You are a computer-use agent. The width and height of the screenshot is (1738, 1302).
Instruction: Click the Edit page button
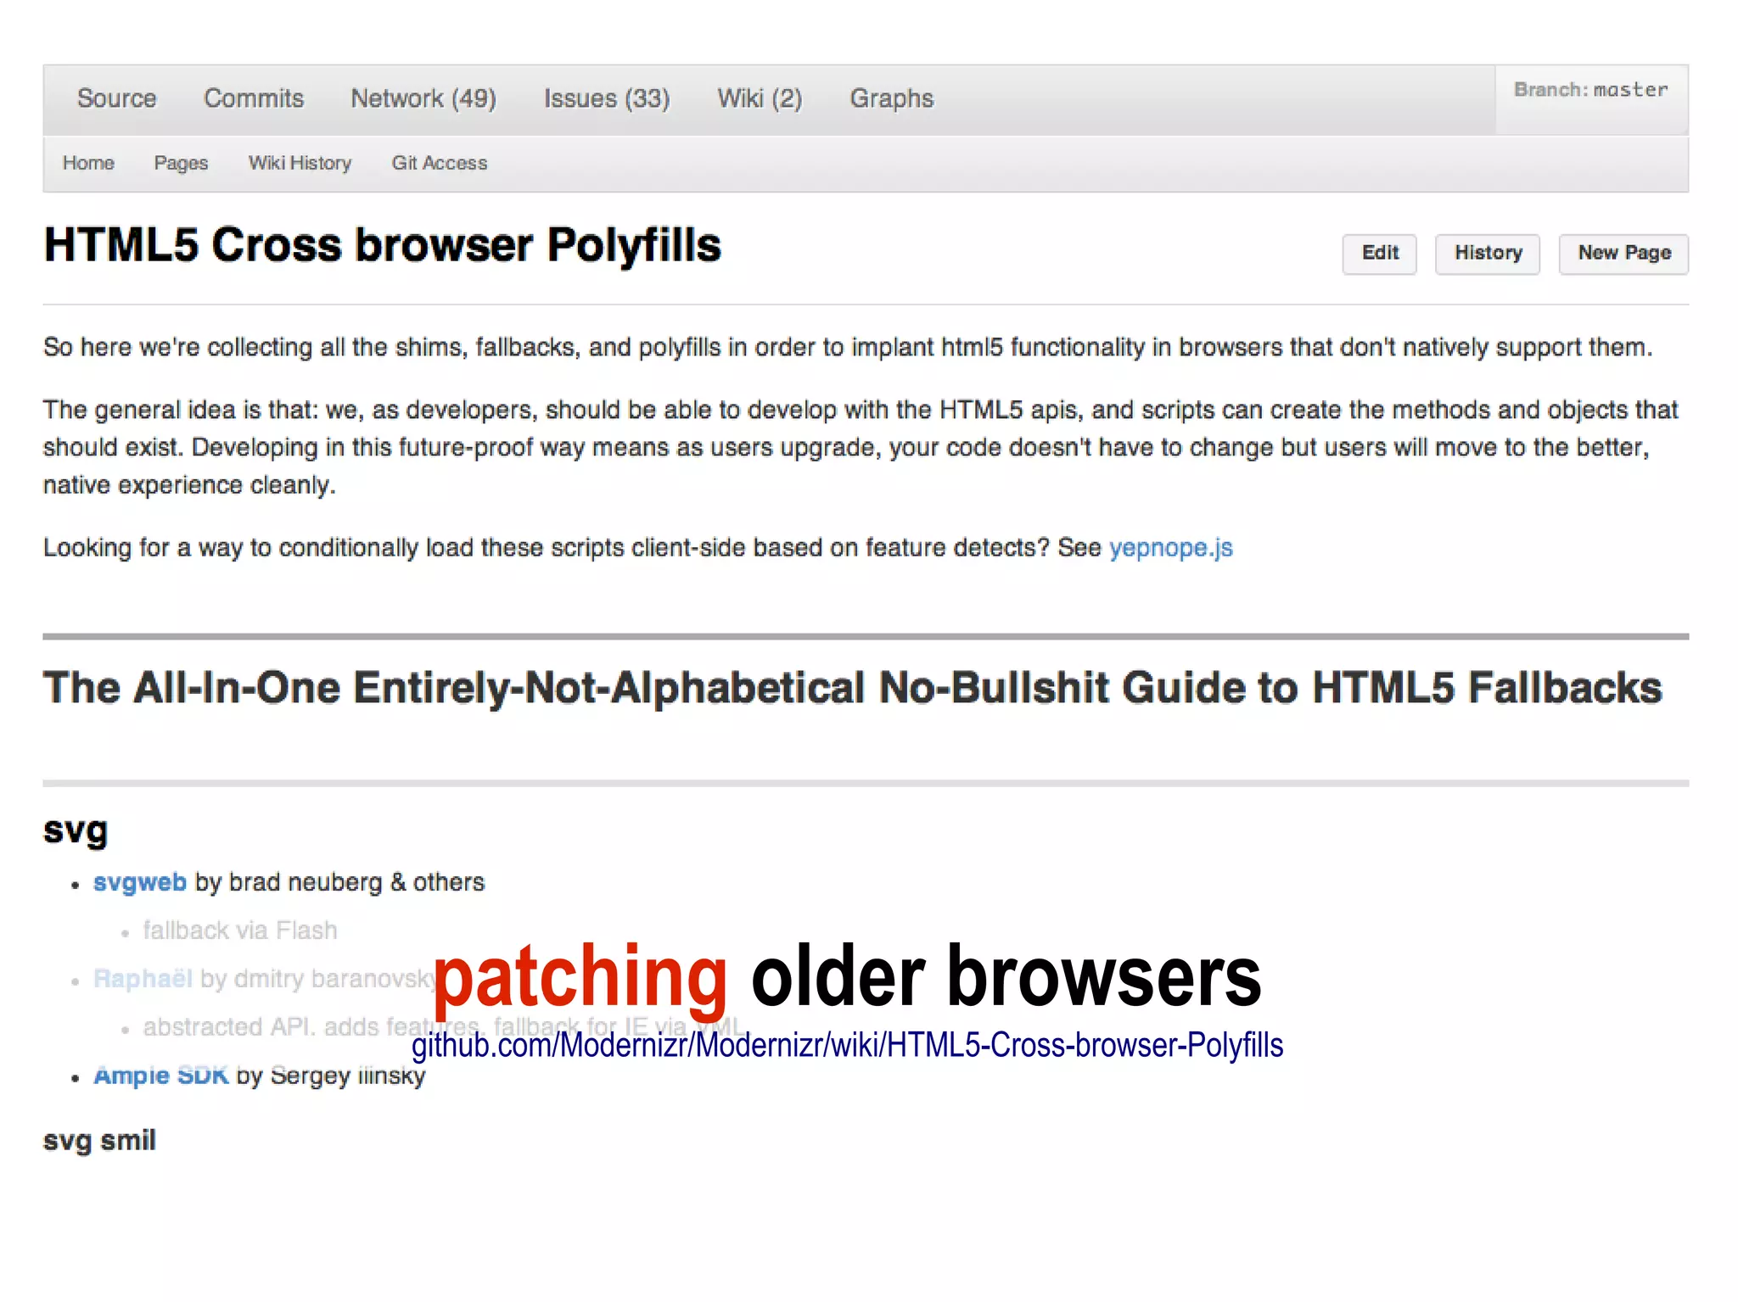(1380, 254)
